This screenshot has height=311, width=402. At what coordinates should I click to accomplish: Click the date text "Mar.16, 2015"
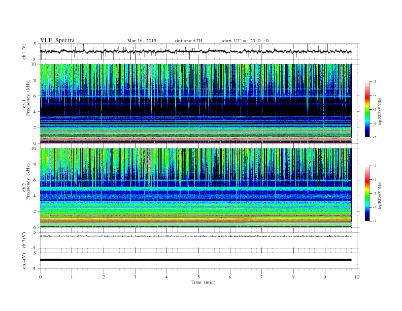[142, 41]
